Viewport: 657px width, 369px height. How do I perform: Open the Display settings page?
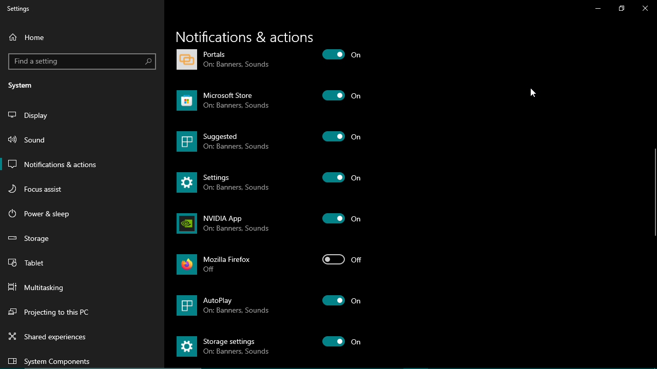(82, 115)
